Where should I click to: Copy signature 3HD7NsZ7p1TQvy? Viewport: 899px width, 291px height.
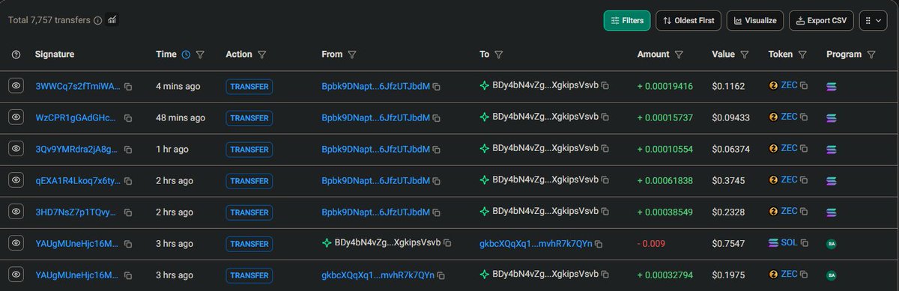(128, 213)
